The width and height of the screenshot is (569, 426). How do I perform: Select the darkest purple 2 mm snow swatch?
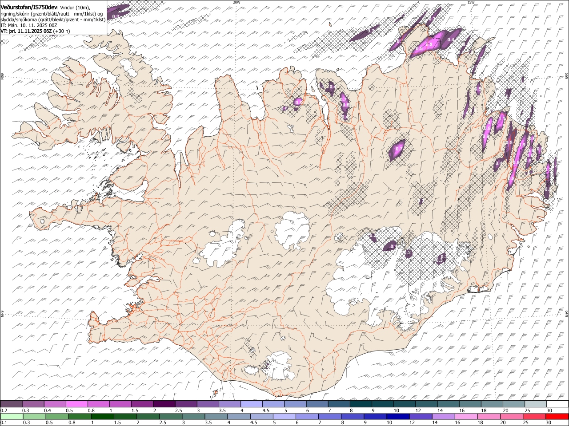[164, 404]
